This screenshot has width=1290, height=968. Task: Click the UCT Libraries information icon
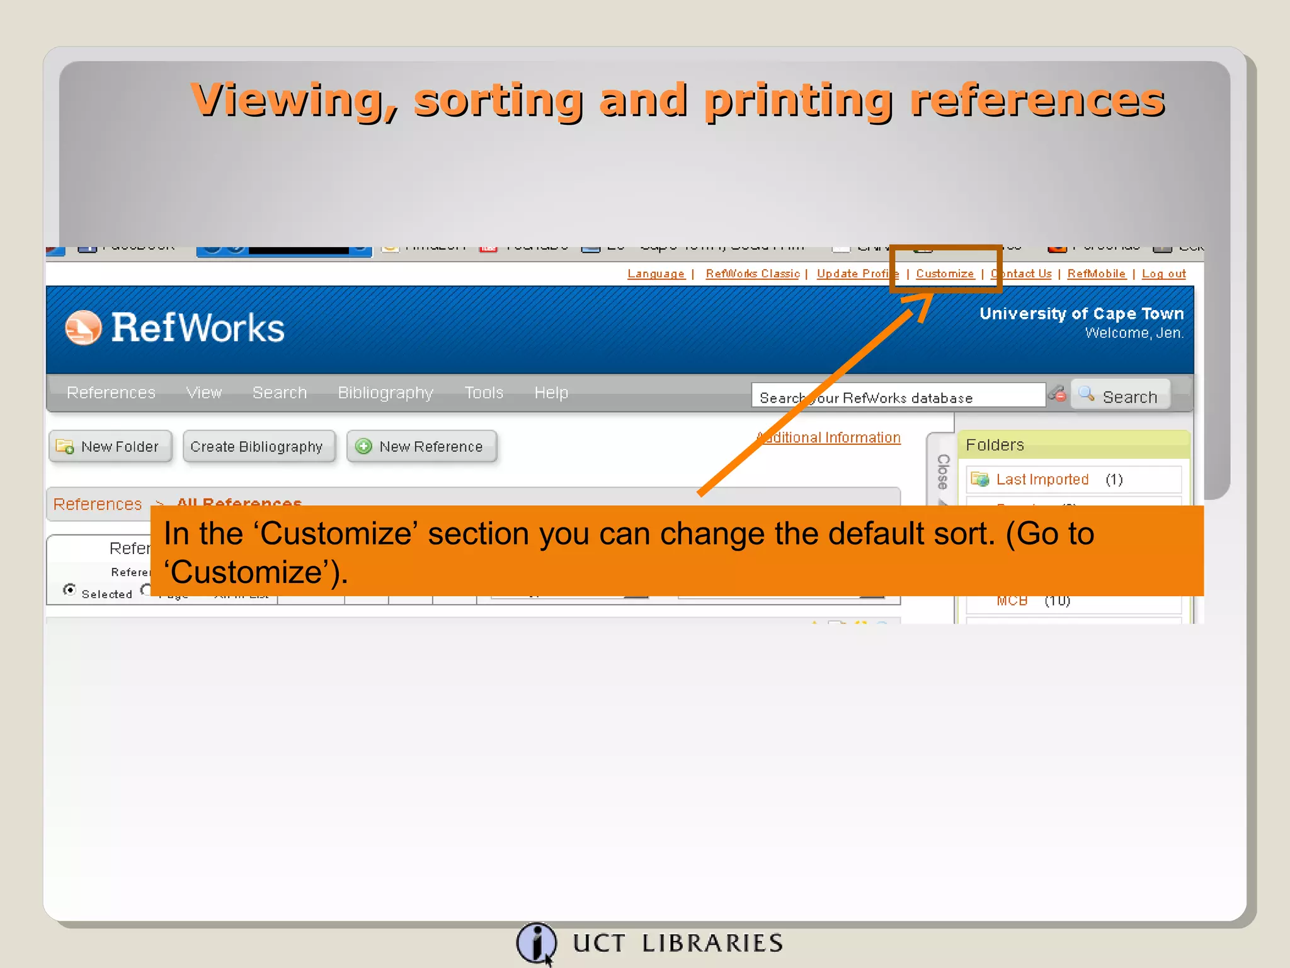[x=536, y=942]
